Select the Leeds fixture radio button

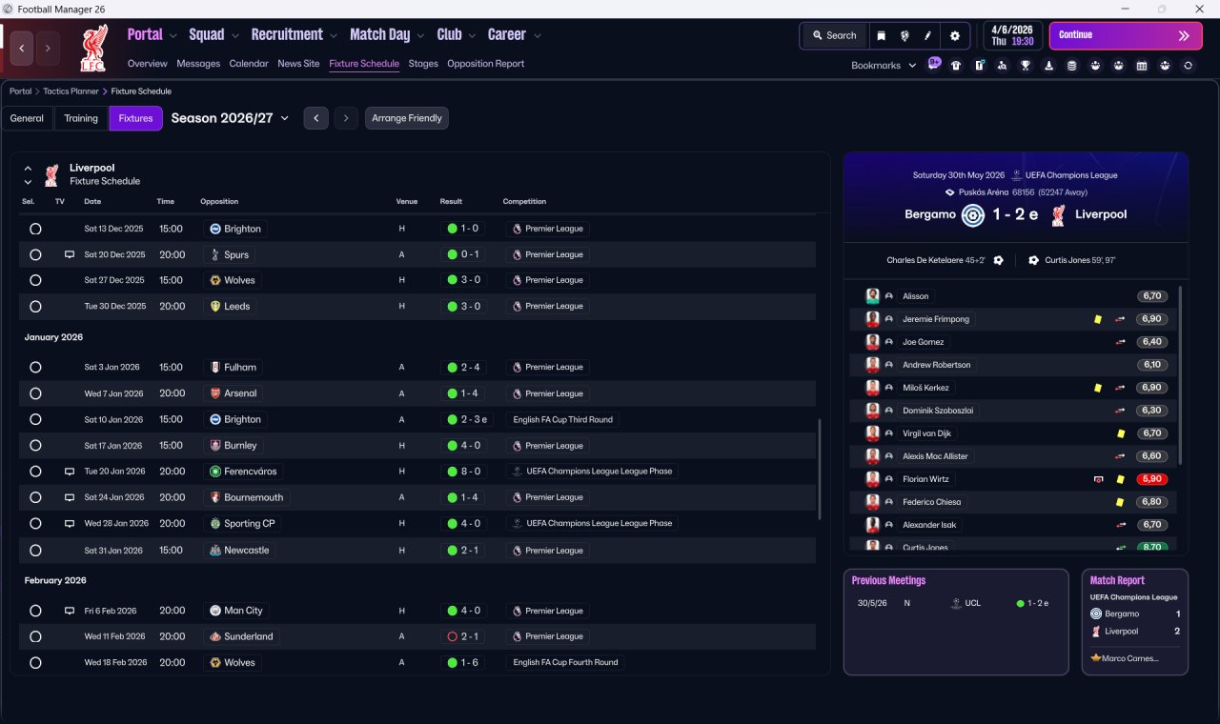[x=35, y=307]
